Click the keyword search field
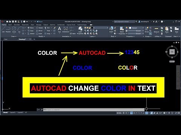 pos(124,22)
